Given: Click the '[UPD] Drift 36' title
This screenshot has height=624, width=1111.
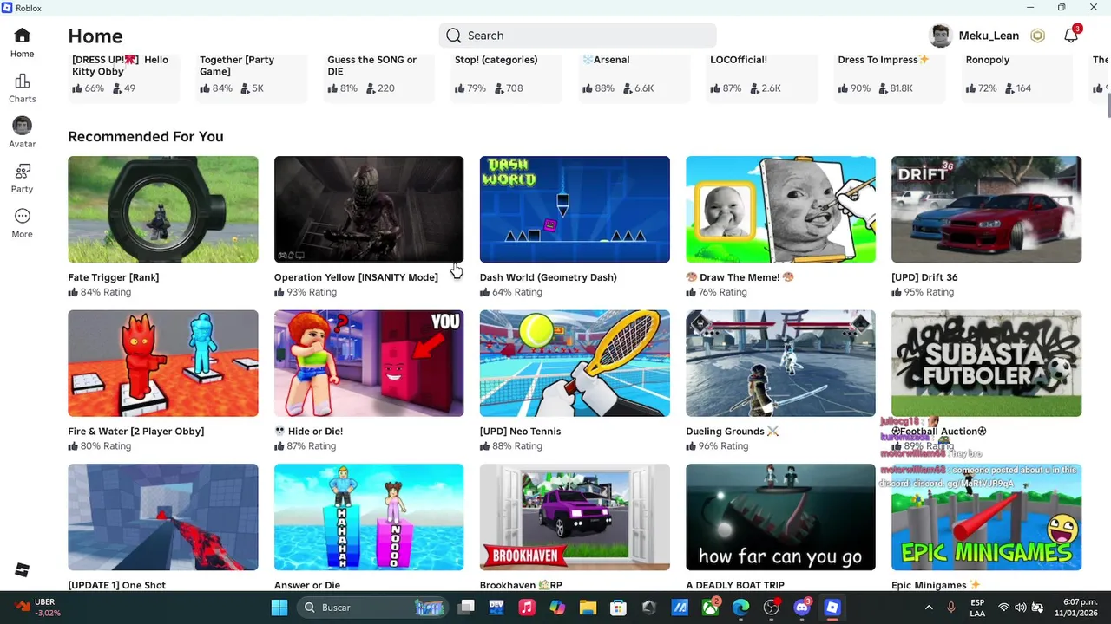Looking at the screenshot, I should tap(924, 277).
